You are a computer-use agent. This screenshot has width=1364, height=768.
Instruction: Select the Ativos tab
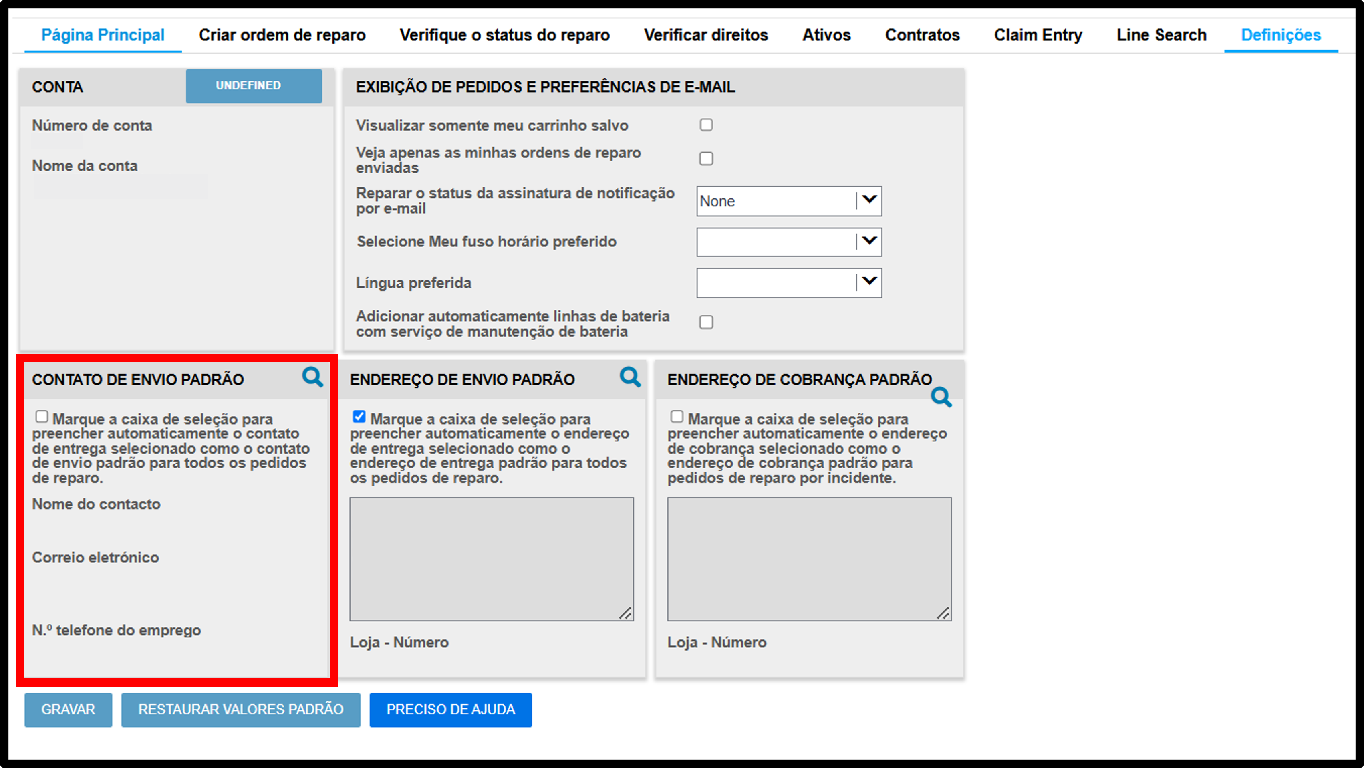[826, 35]
